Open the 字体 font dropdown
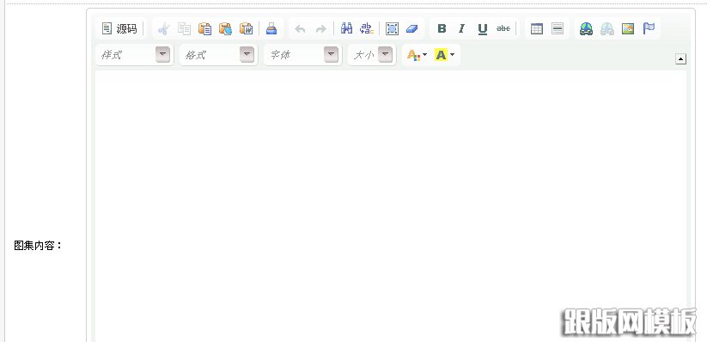Screen dimensions: 707x342 pos(302,55)
